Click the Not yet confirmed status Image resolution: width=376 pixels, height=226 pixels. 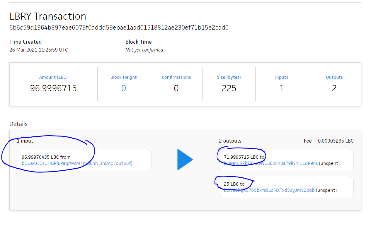click(144, 50)
